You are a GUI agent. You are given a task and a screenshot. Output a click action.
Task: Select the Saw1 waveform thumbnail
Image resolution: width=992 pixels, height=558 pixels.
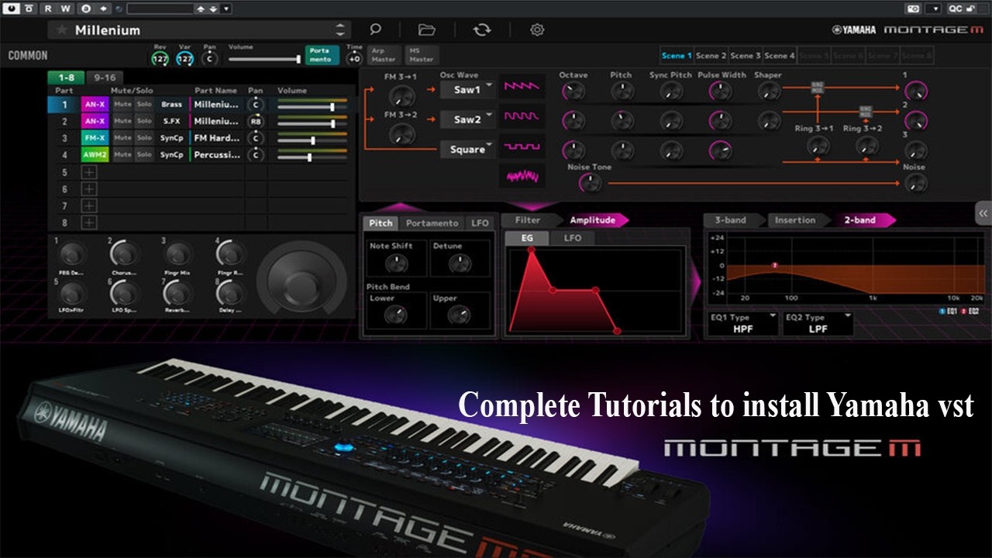pos(522,87)
